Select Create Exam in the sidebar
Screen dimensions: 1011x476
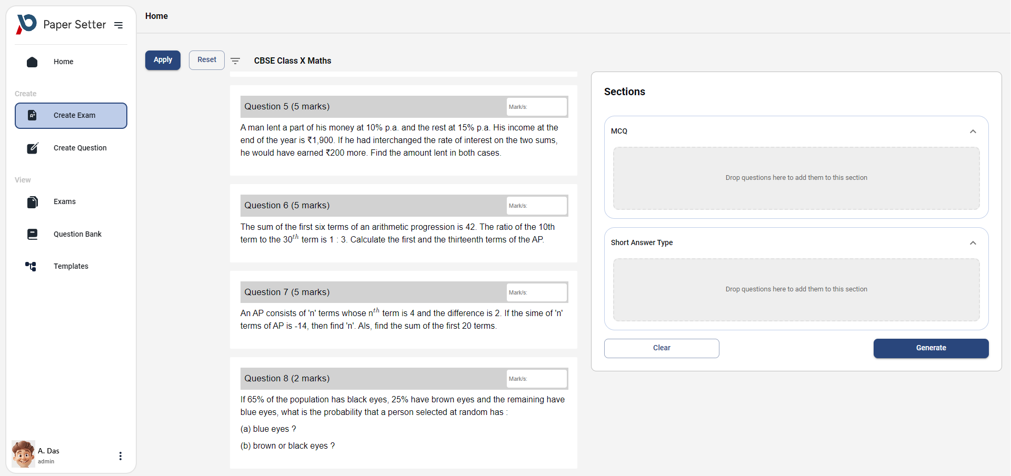(71, 116)
